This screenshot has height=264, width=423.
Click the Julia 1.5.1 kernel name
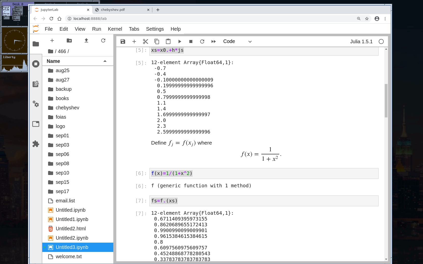[361, 41]
